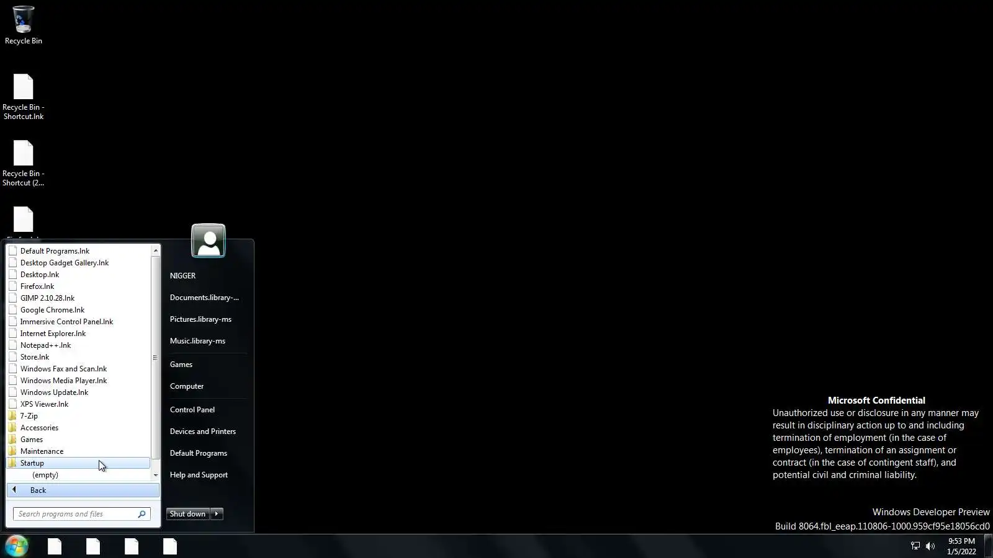
Task: Click the Search programs and files field
Action: (x=81, y=514)
